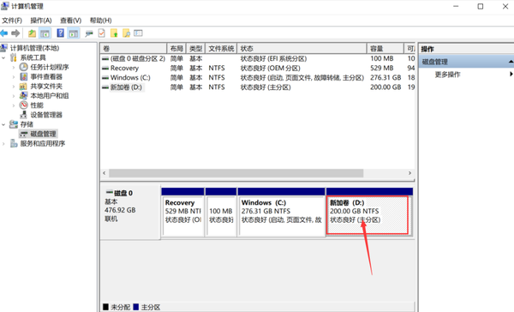
Task: Click the Connect disk toolbar icon
Action: point(89,33)
